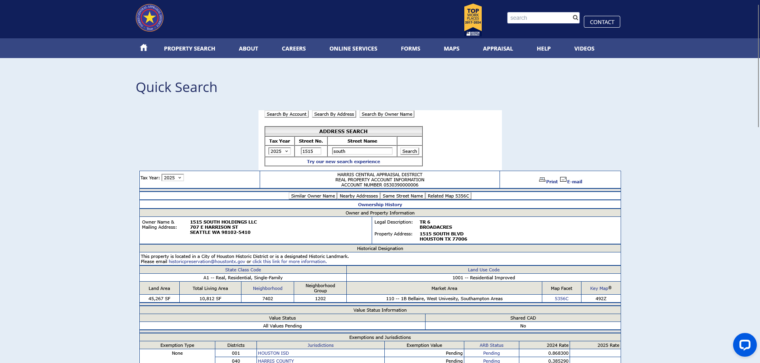760x363 pixels.
Task: Open HELP menu
Action: coord(543,49)
